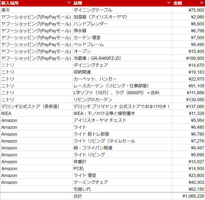Select the ダイニングテーブル cell
Screen dimensions: 205x200
[x=122, y=10]
